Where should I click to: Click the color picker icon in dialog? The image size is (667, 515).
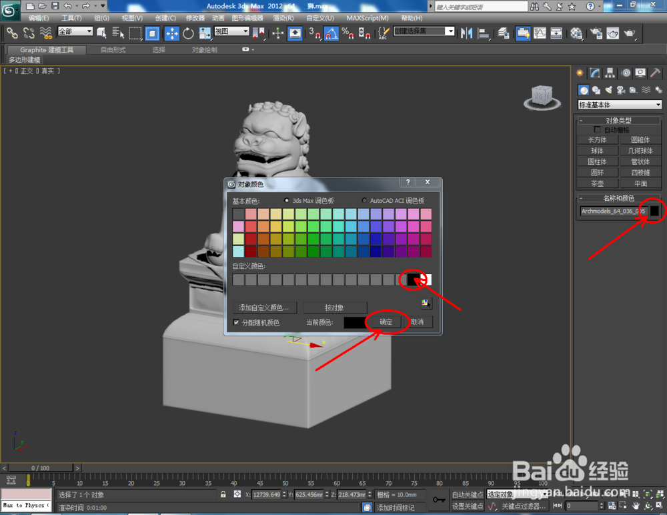click(425, 303)
